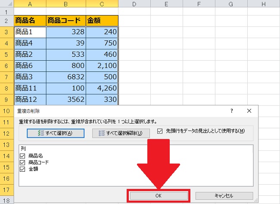The image size is (280, 204).
Task: Click cell 商品1
Action: [x=30, y=32]
